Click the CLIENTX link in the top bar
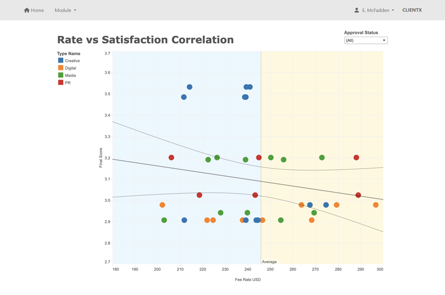The width and height of the screenshot is (445, 295). [412, 10]
